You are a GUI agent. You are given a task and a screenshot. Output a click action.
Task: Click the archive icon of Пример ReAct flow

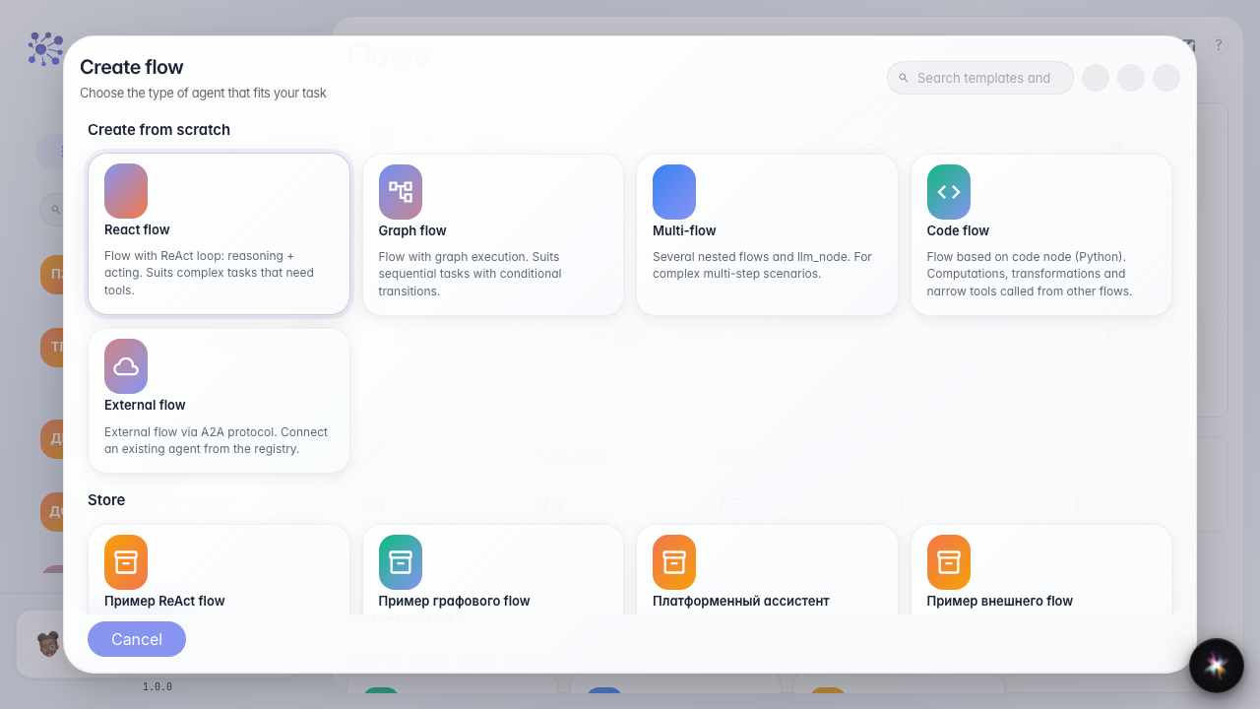126,562
